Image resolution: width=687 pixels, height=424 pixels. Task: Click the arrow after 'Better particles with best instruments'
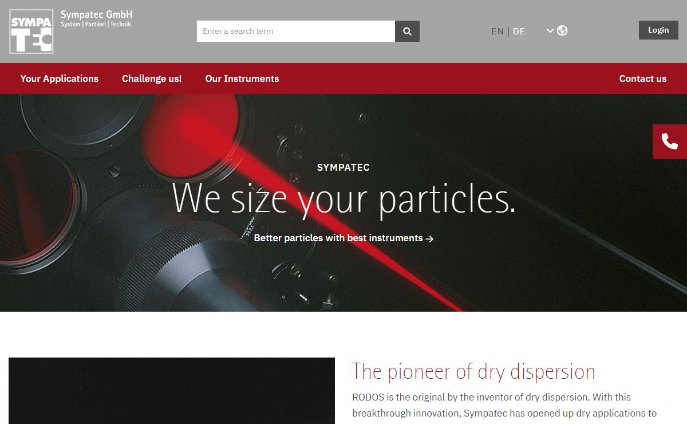click(x=430, y=238)
